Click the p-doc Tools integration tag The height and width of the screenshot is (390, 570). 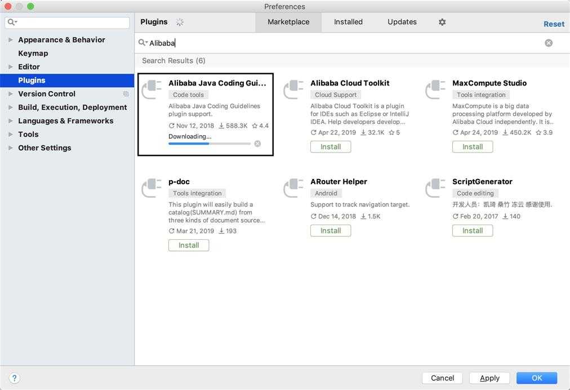197,193
